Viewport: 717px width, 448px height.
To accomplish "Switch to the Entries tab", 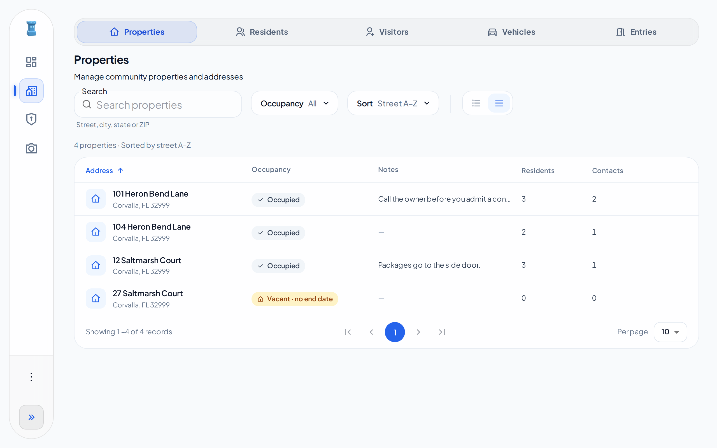I will pyautogui.click(x=636, y=32).
